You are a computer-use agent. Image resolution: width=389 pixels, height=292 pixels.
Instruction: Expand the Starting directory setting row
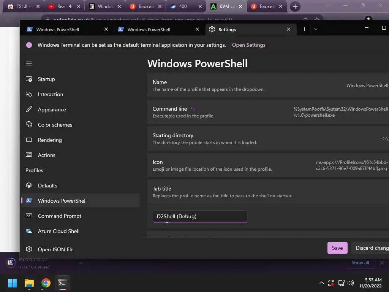268,138
